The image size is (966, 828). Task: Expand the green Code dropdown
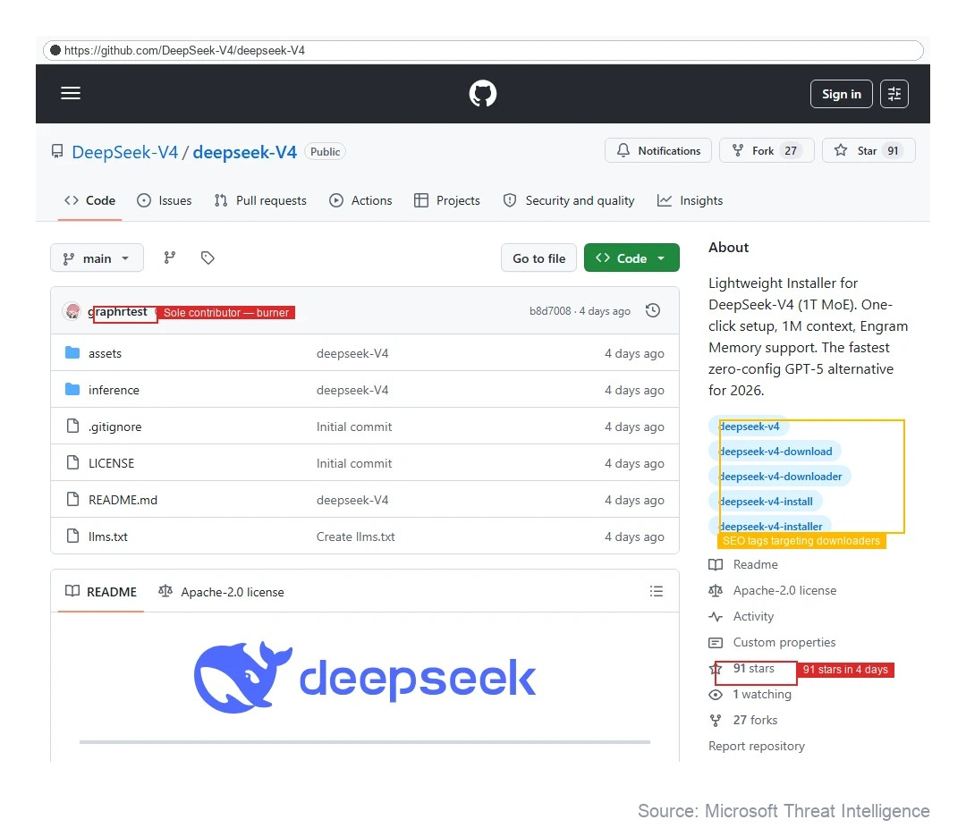pyautogui.click(x=631, y=258)
